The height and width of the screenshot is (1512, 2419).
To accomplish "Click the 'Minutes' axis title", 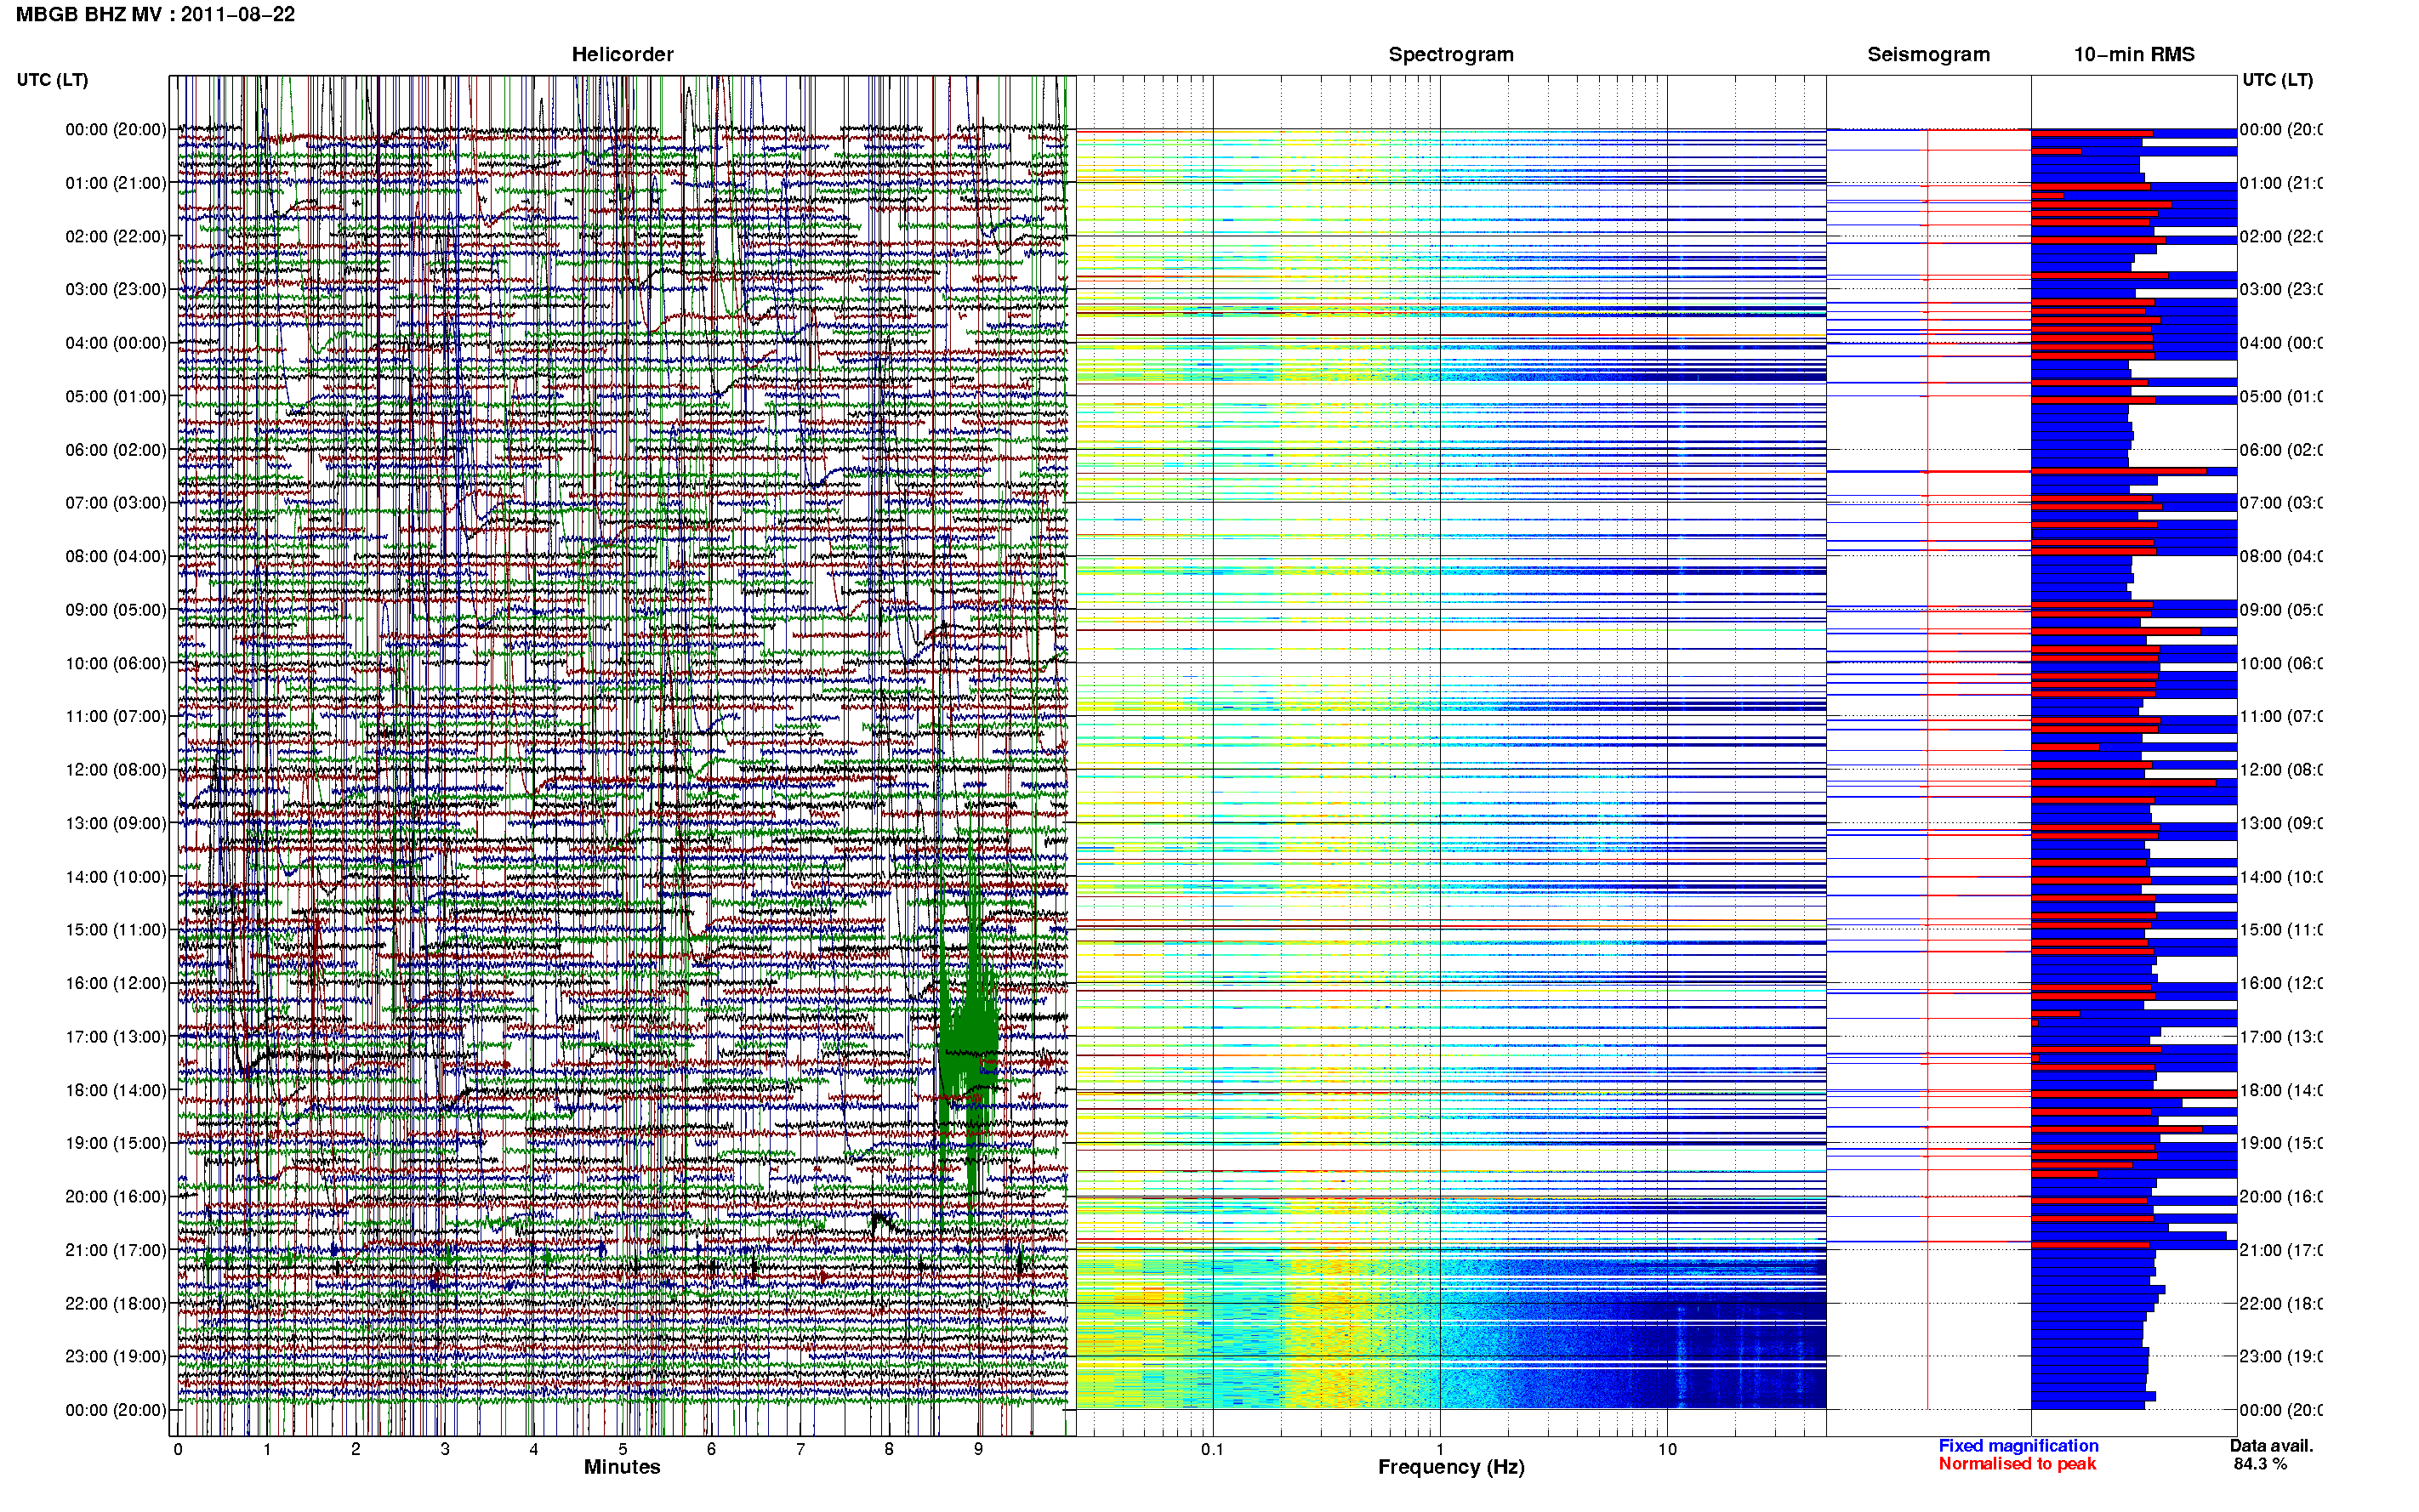I will tap(622, 1467).
